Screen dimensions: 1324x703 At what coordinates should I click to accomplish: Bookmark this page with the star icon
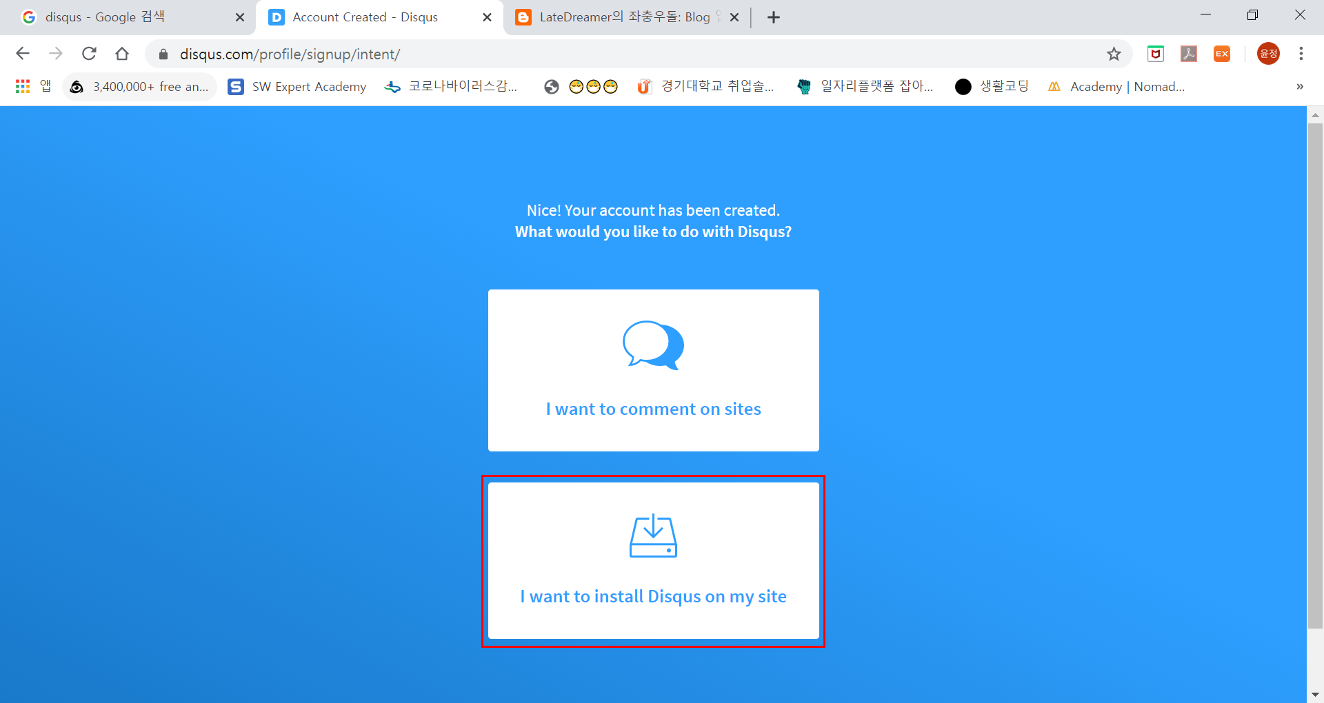click(x=1114, y=54)
